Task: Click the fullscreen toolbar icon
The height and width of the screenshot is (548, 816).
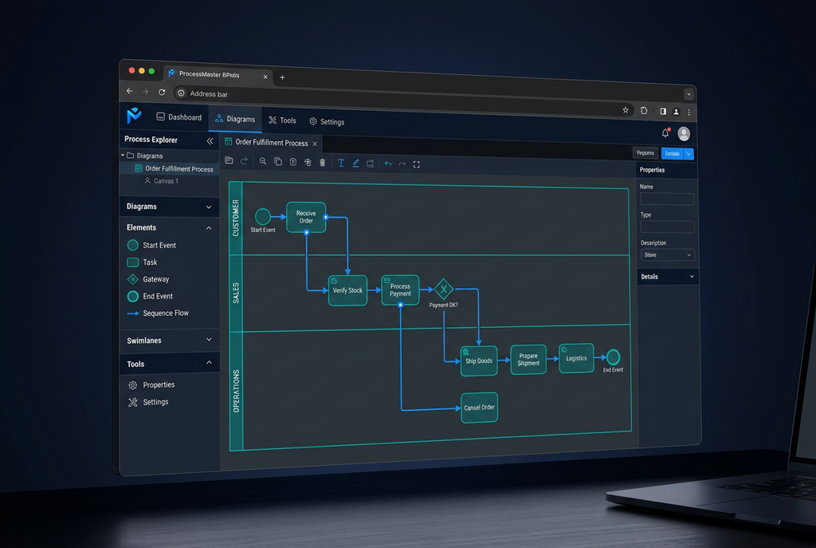Action: (x=416, y=164)
